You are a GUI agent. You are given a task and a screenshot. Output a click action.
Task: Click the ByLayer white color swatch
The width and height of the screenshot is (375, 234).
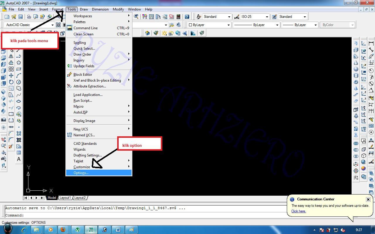click(190, 25)
